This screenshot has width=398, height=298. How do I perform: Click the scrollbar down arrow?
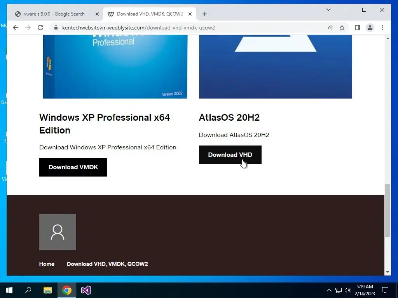click(x=388, y=272)
